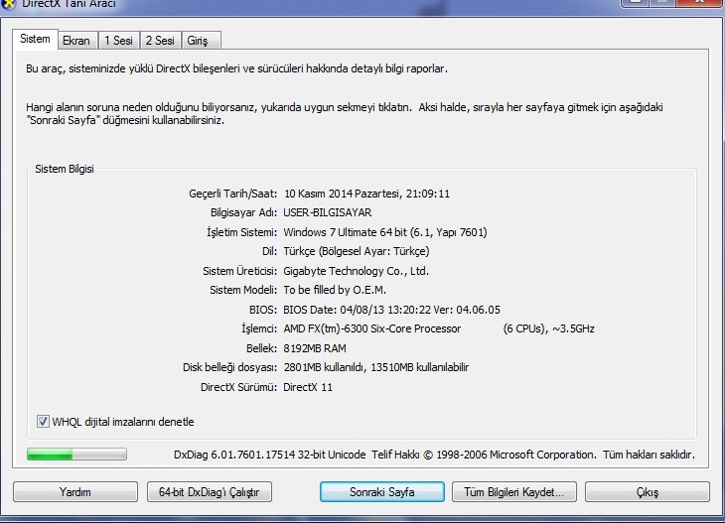Click the İşlemci label
The height and width of the screenshot is (523, 725).
(x=259, y=328)
